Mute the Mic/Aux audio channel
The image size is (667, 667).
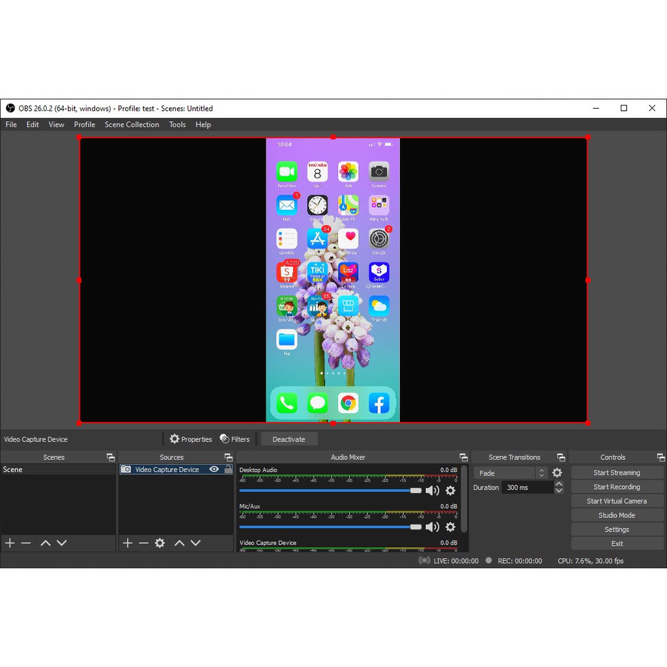coord(432,527)
